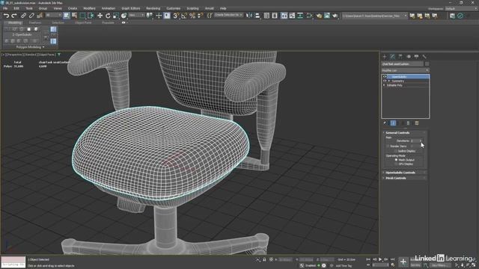Click Configure Modifier Sets icon
Screen dimensions: 479x269
(x=417, y=123)
